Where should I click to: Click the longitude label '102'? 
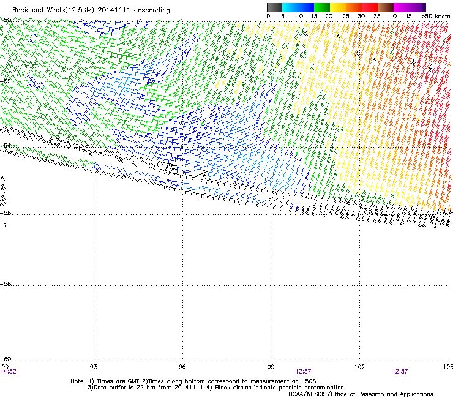tap(359, 367)
